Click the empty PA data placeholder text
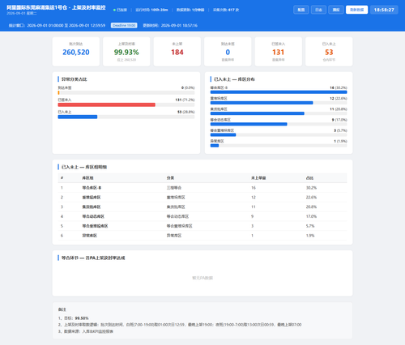This screenshot has width=405, height=345. coord(202,278)
